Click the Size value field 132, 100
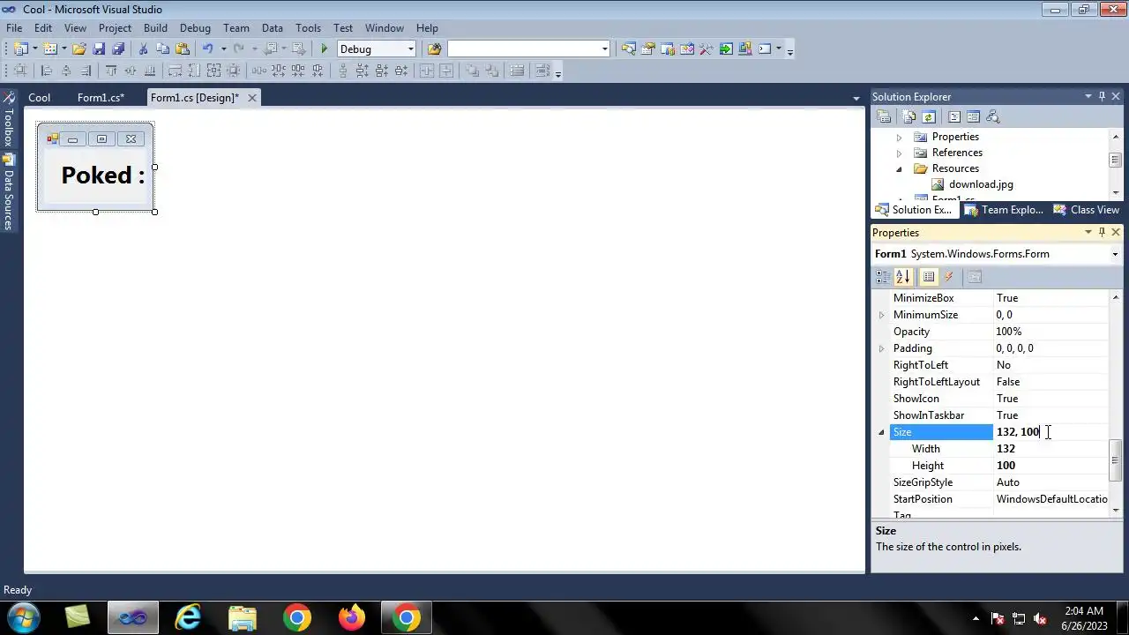 1050,432
